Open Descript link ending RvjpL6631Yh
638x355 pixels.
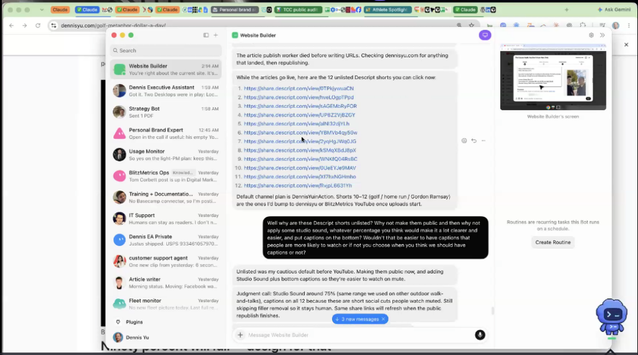tap(298, 186)
